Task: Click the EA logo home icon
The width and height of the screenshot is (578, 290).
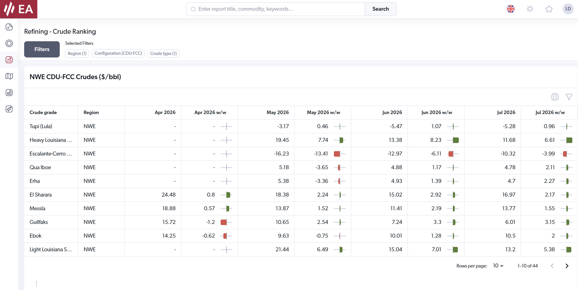Action: point(18,9)
